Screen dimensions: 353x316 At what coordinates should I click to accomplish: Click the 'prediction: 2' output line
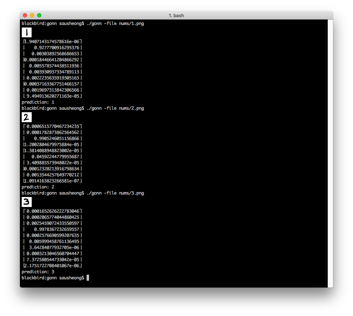[x=38, y=187]
